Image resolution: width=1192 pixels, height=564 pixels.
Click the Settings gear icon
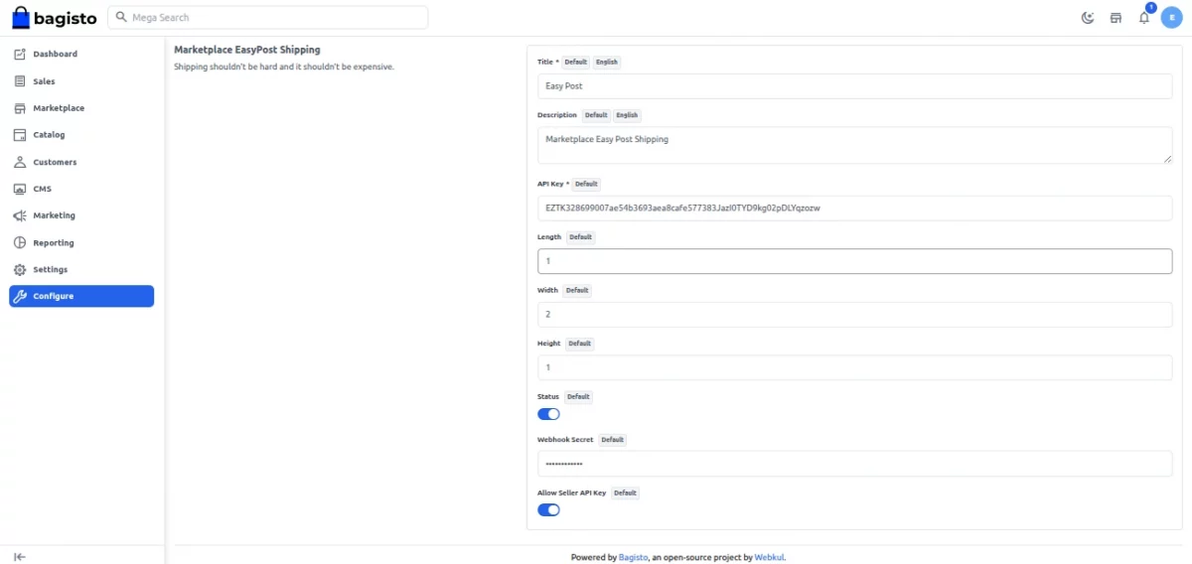20,269
